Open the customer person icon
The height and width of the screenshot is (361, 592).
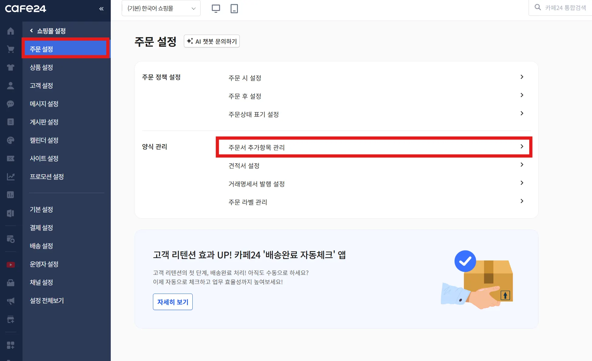click(x=11, y=86)
